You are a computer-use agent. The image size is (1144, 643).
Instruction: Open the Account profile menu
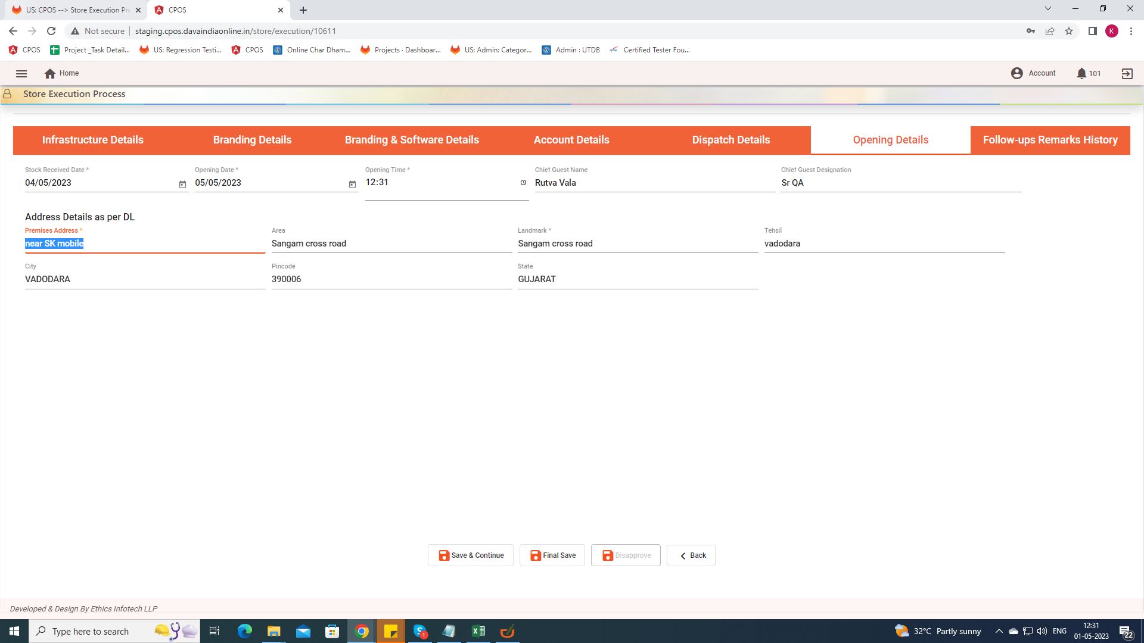click(x=1033, y=73)
